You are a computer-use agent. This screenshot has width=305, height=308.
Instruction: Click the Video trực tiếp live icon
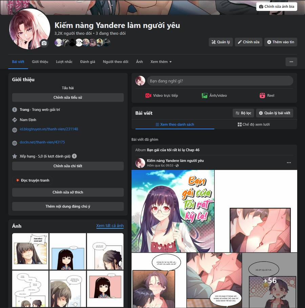pyautogui.click(x=148, y=96)
